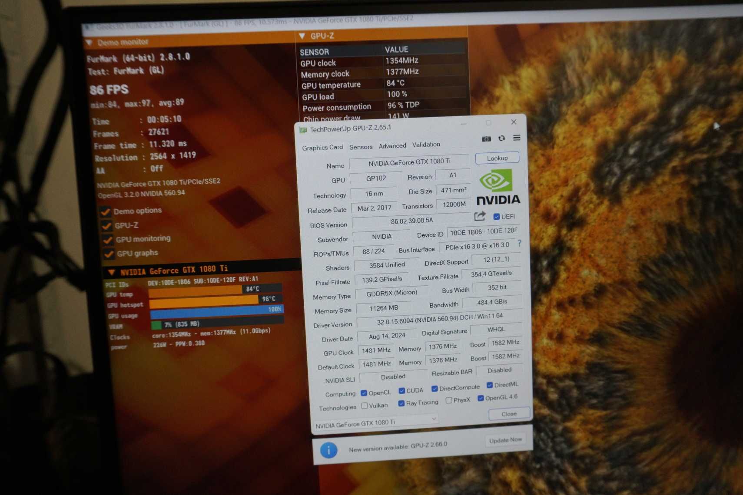Open the GPU selection dropdown at bottom
Screen dimensions: 743x495
pos(376,422)
